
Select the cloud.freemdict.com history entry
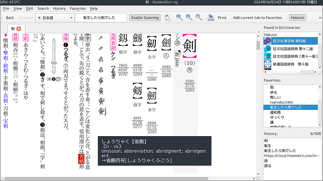(x=292, y=156)
